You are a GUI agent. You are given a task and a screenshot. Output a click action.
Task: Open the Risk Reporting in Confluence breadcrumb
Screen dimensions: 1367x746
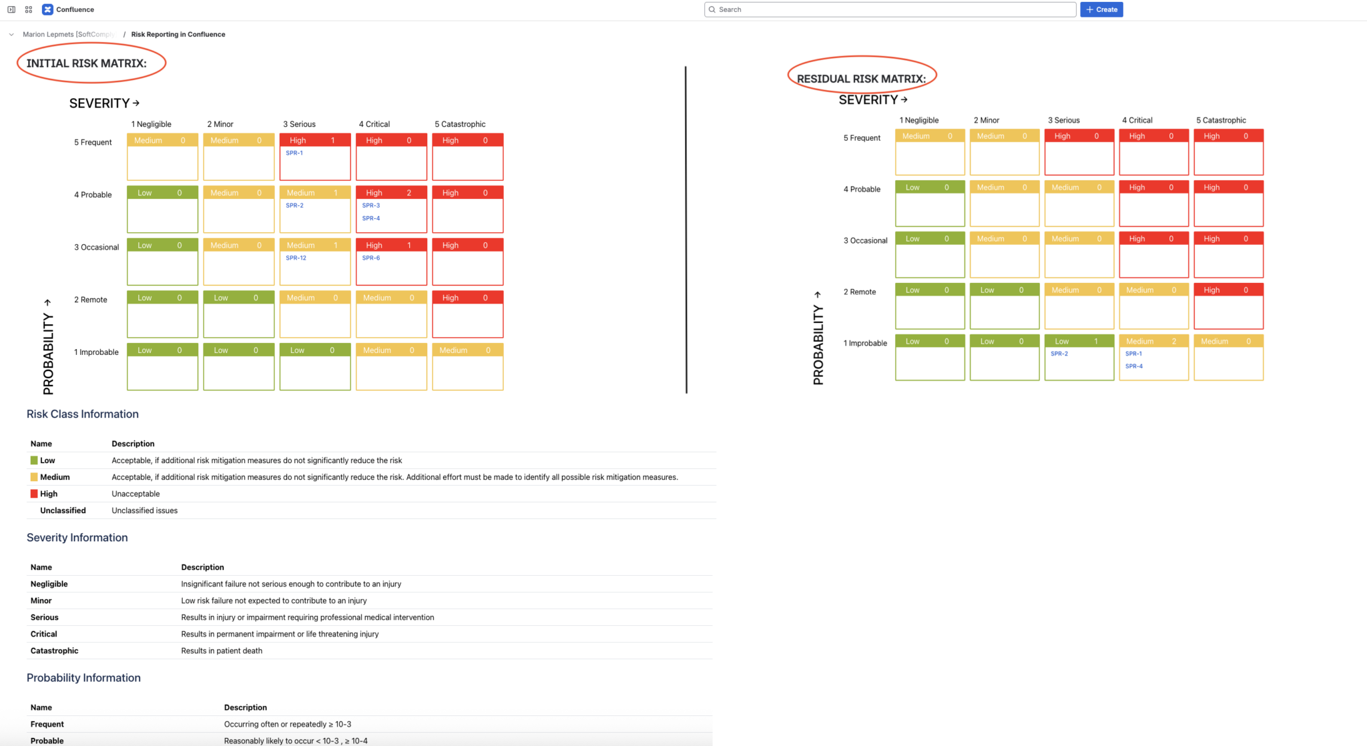pyautogui.click(x=178, y=34)
